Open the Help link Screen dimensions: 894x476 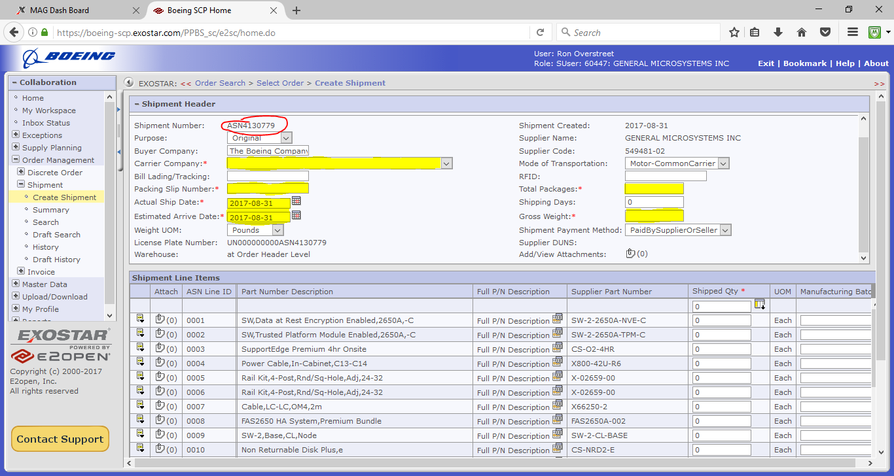point(845,63)
